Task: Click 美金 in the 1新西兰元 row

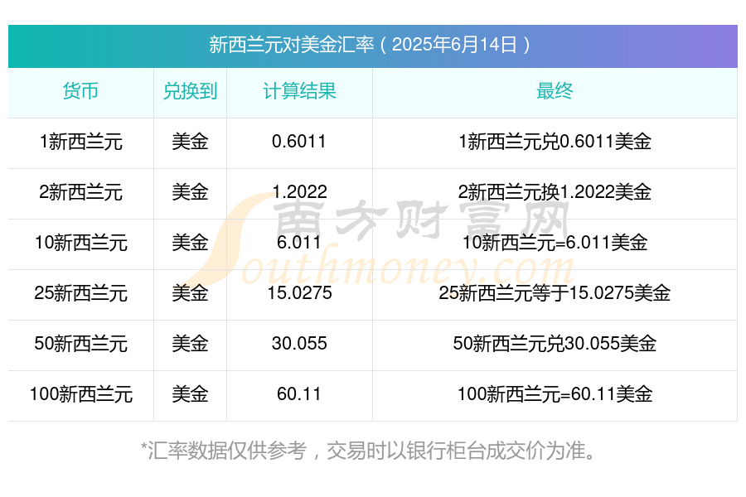Action: pos(190,142)
